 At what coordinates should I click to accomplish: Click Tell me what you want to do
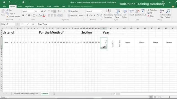81,7
